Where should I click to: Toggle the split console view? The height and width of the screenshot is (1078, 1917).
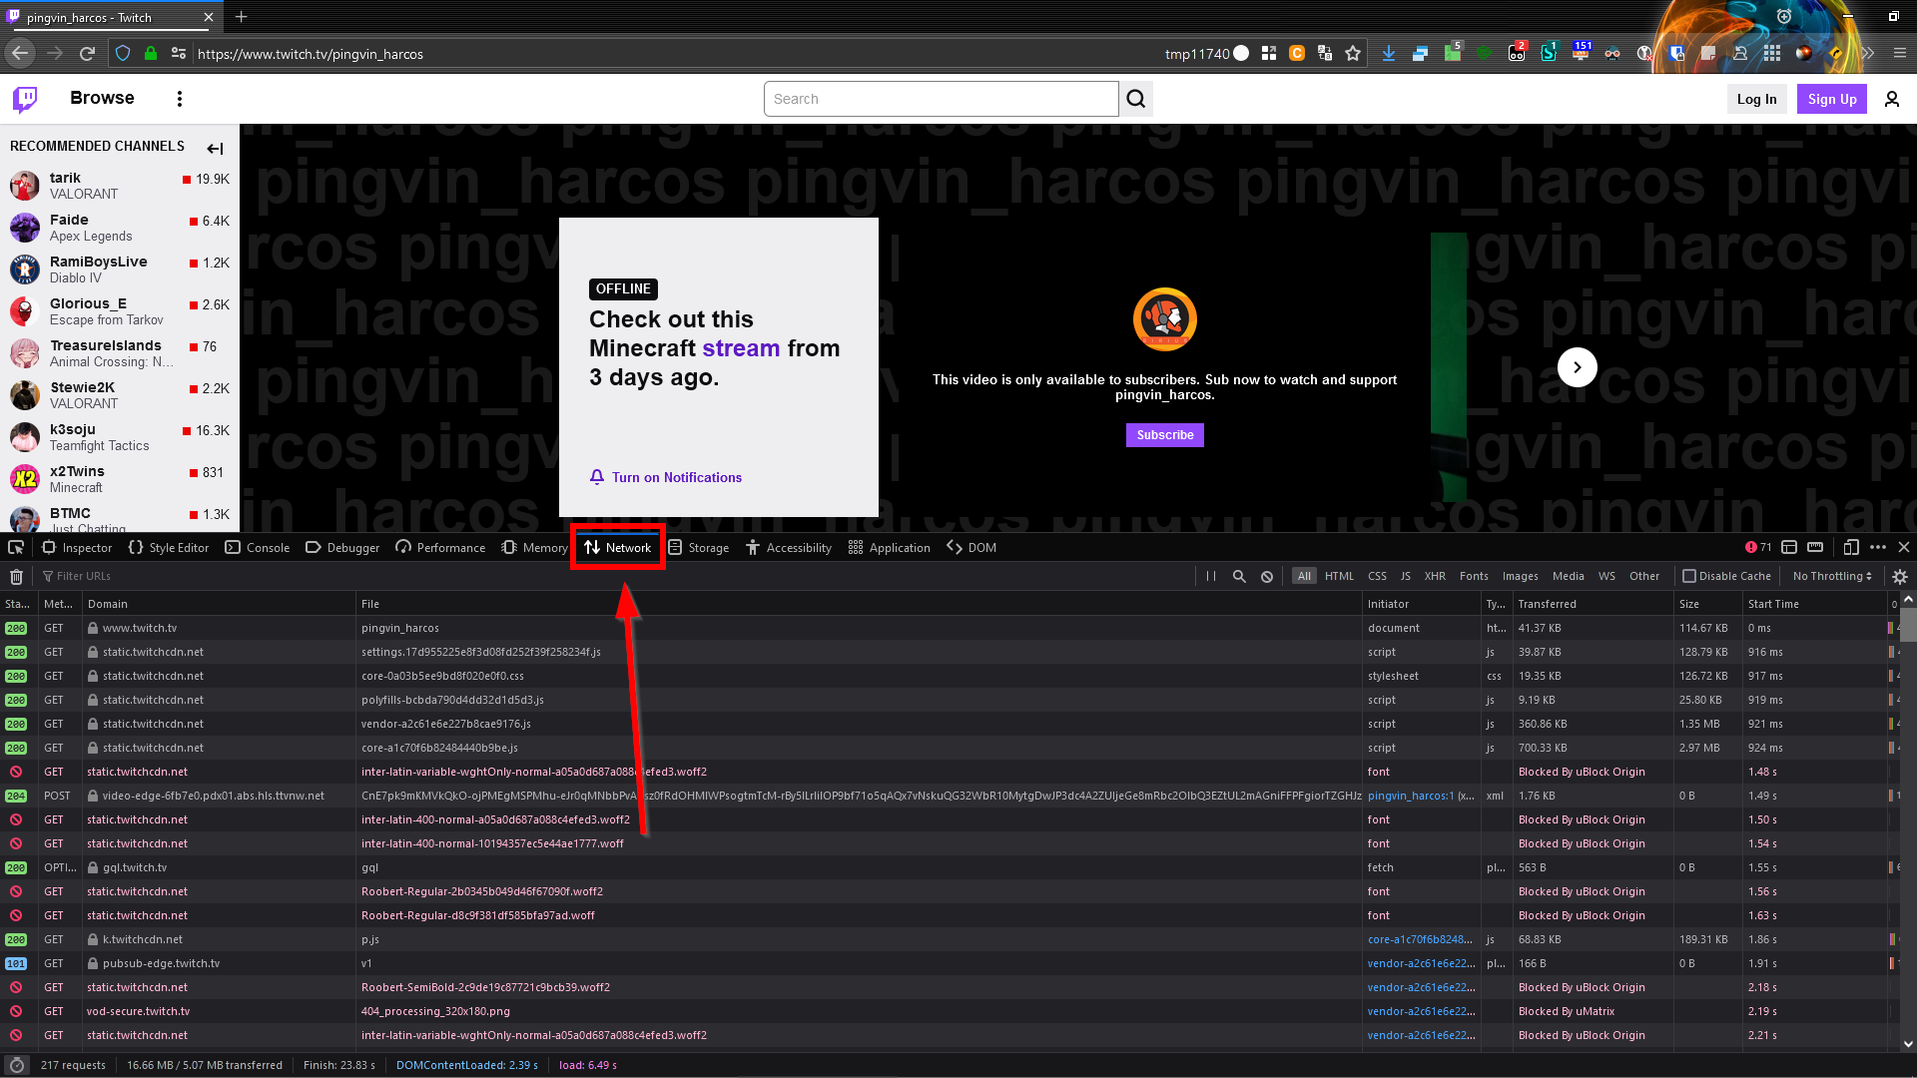1789,547
